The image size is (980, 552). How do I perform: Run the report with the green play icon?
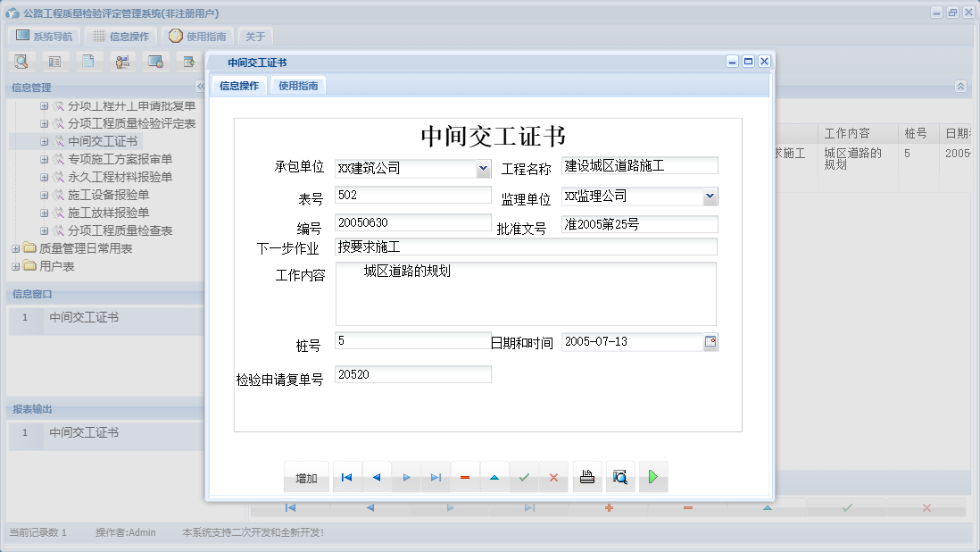(x=652, y=476)
